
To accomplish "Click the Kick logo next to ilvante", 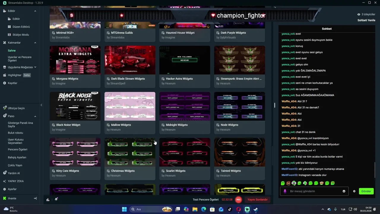I will click(4, 198).
